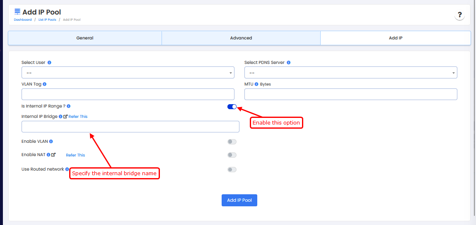Click the MTU info icon
Image resolution: width=476 pixels, height=225 pixels.
tap(256, 84)
